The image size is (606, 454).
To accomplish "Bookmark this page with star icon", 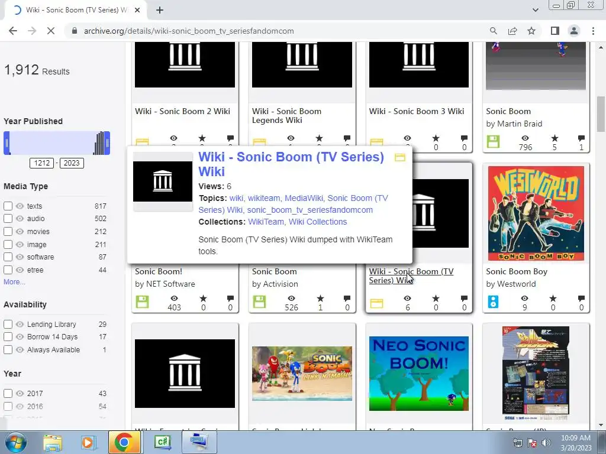I will coord(531,31).
